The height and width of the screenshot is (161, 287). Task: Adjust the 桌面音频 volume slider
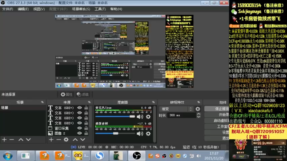(x=115, y=133)
